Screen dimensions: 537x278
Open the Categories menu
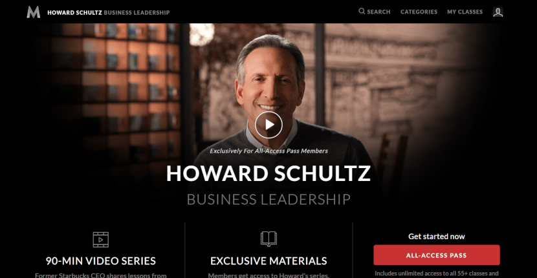coord(419,12)
